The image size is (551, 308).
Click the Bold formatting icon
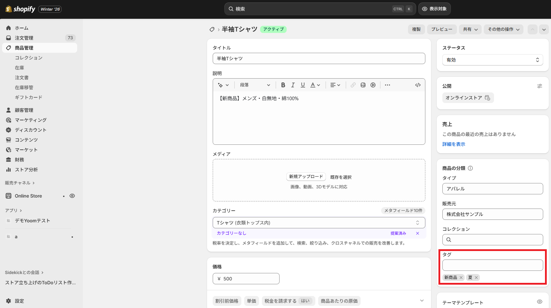tap(283, 85)
